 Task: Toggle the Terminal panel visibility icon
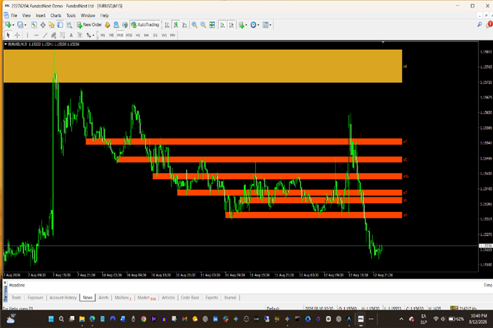pos(60,25)
